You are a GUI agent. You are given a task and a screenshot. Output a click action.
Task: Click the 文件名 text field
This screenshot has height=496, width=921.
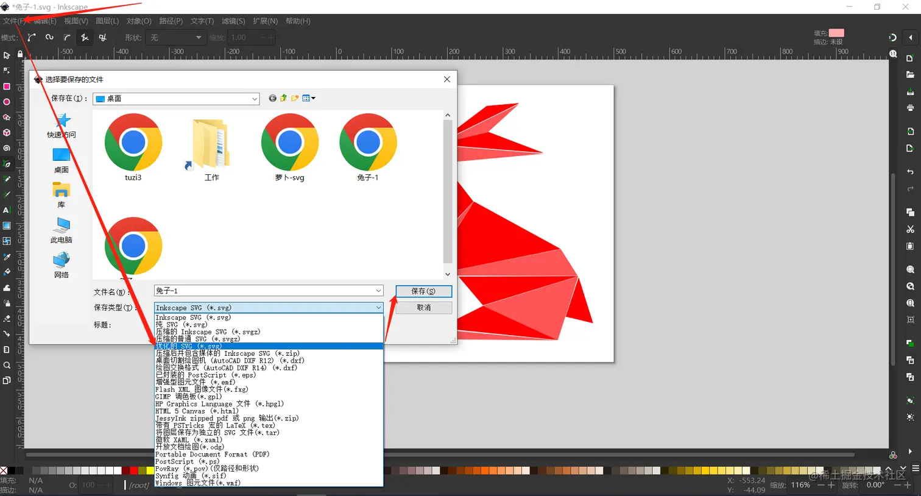pyautogui.click(x=269, y=291)
